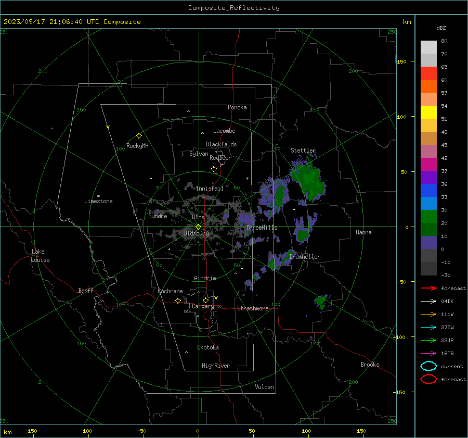468x438 pixels.
Task: Click the -30 dBZ legend value
Action: (446, 275)
